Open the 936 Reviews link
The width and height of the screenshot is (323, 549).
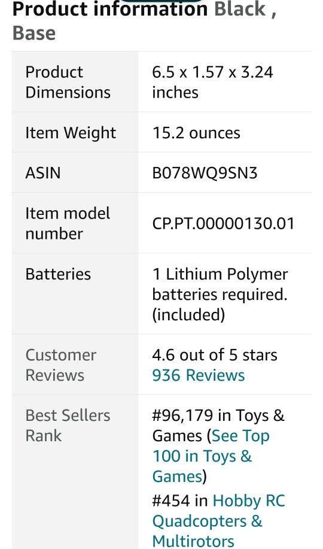198,375
